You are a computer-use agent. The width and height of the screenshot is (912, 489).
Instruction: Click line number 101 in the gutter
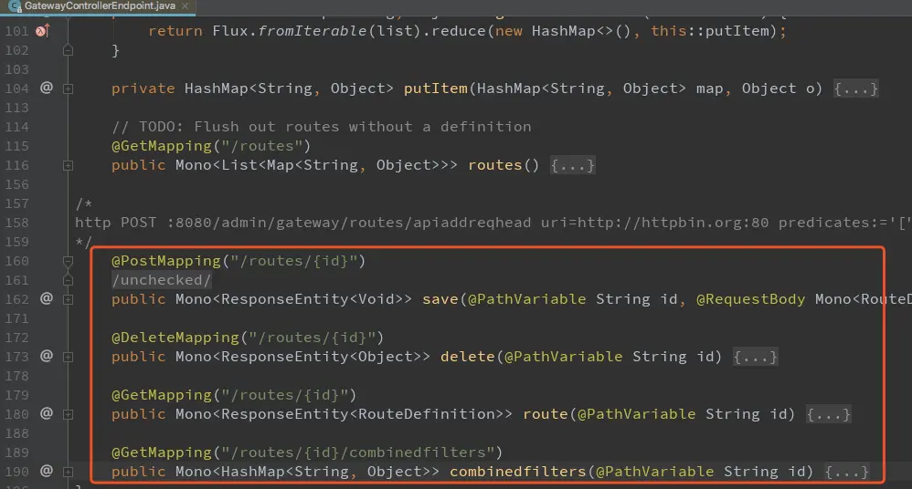point(16,31)
